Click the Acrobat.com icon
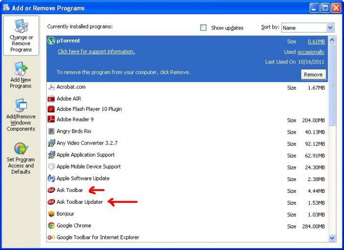 coord(51,87)
